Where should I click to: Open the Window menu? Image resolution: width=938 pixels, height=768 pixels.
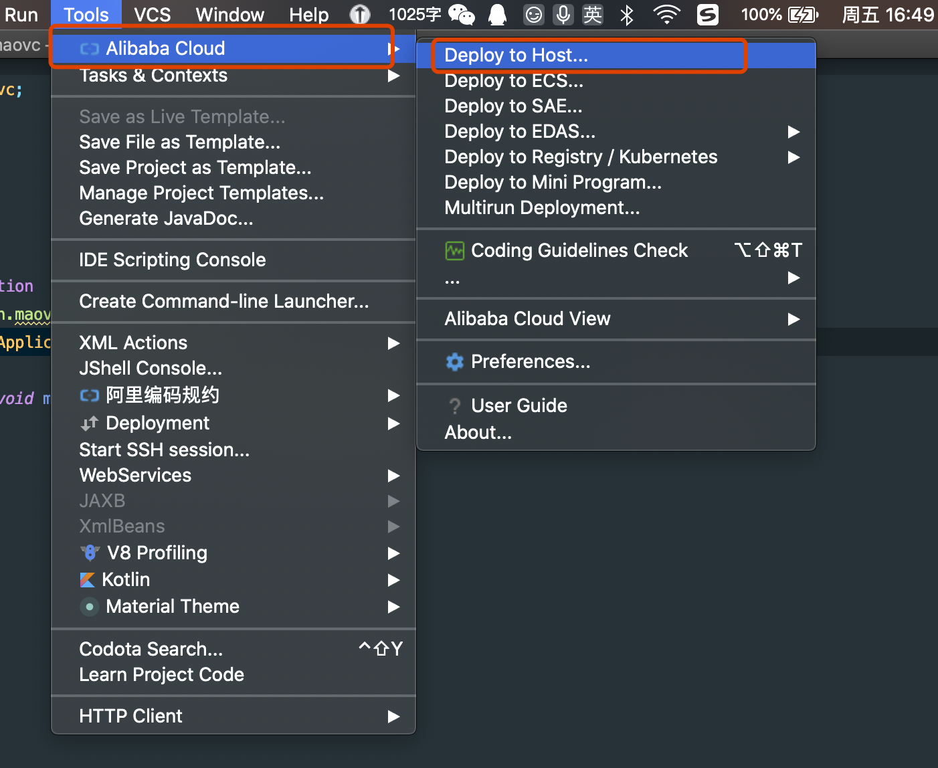(x=230, y=14)
